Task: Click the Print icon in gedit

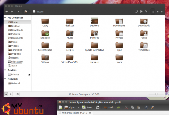Action: (x=98, y=108)
